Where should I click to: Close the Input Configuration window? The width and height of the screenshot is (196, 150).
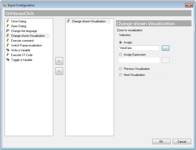coord(189,5)
